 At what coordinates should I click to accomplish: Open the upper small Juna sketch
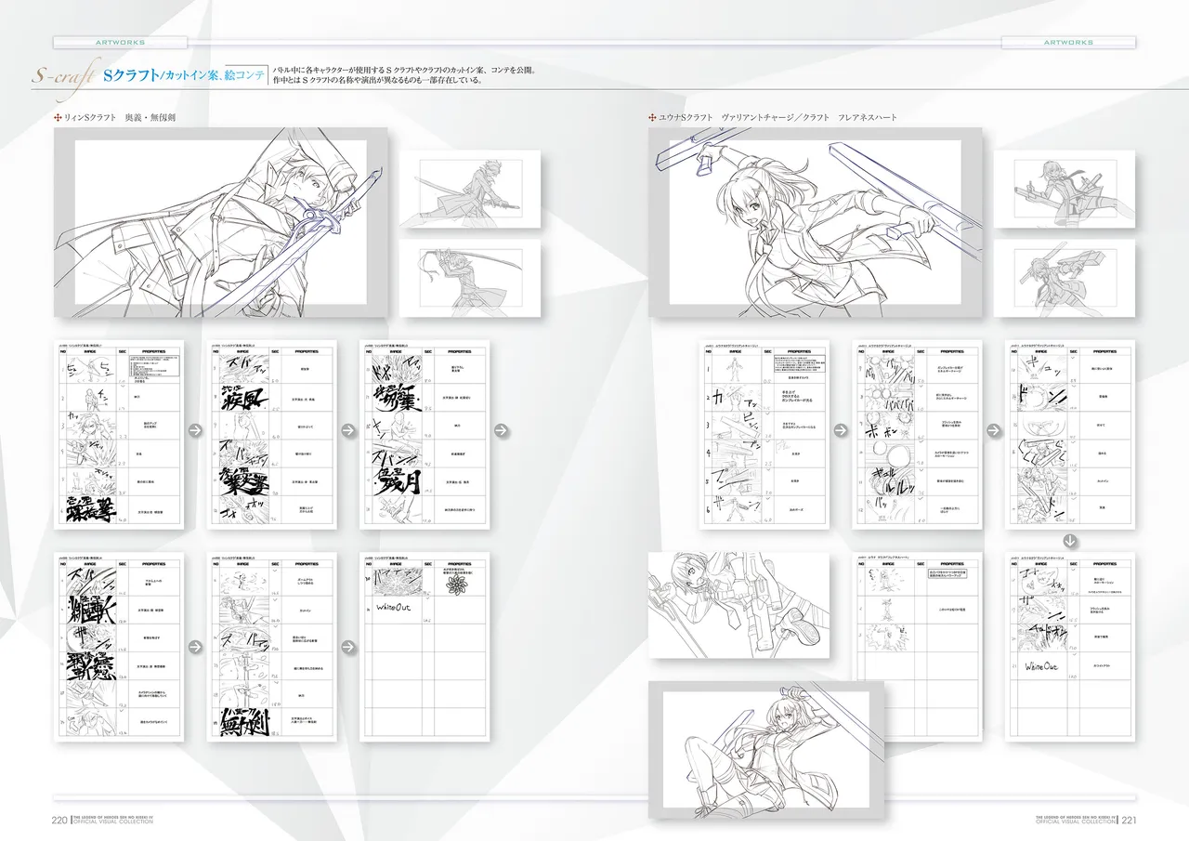tap(1065, 190)
